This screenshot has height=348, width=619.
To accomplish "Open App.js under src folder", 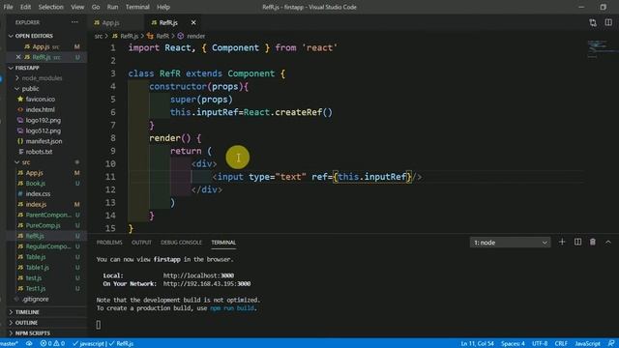I will click(35, 173).
